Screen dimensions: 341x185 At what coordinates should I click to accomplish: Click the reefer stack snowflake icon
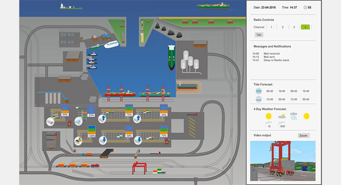pyautogui.click(x=78, y=121)
